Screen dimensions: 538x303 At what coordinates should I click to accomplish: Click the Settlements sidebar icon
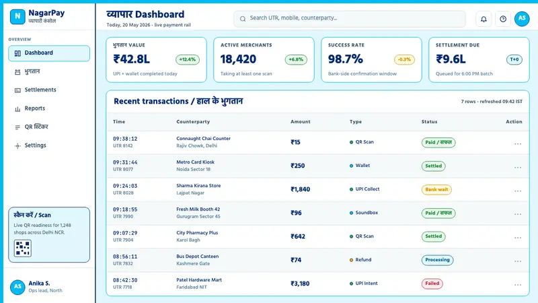[17, 90]
